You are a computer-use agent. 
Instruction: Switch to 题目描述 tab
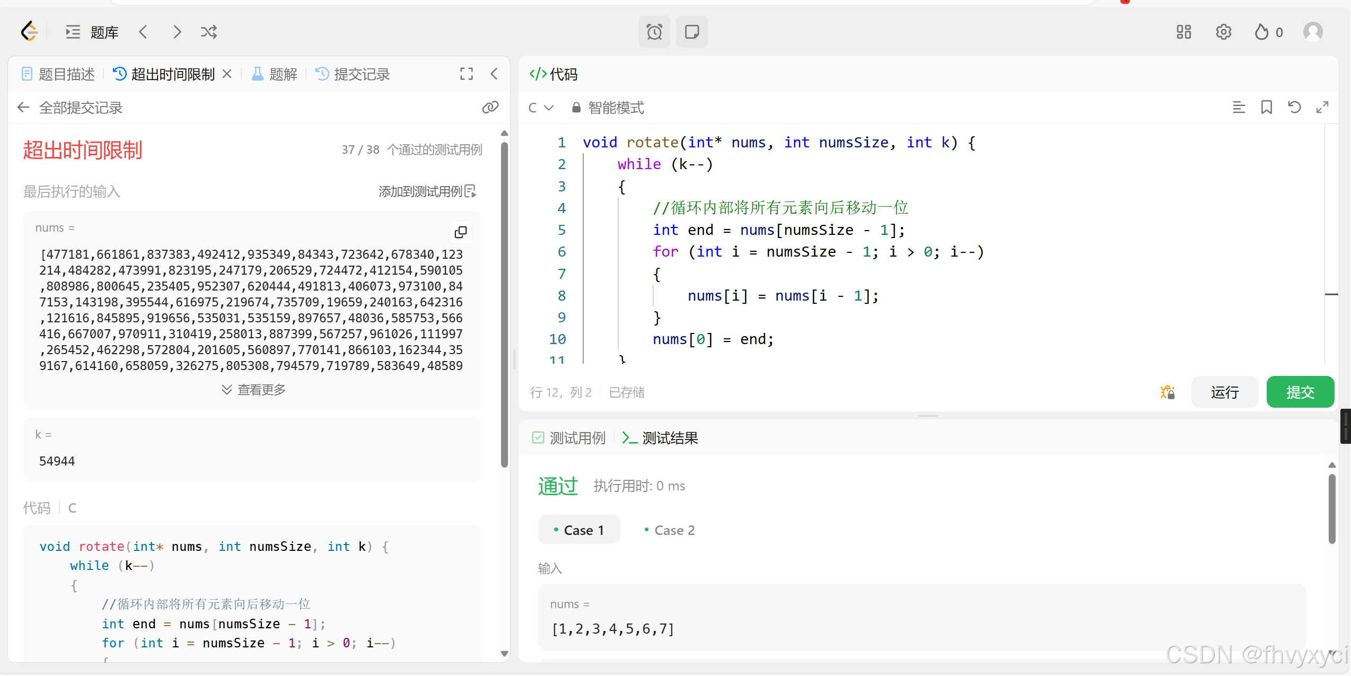click(58, 74)
